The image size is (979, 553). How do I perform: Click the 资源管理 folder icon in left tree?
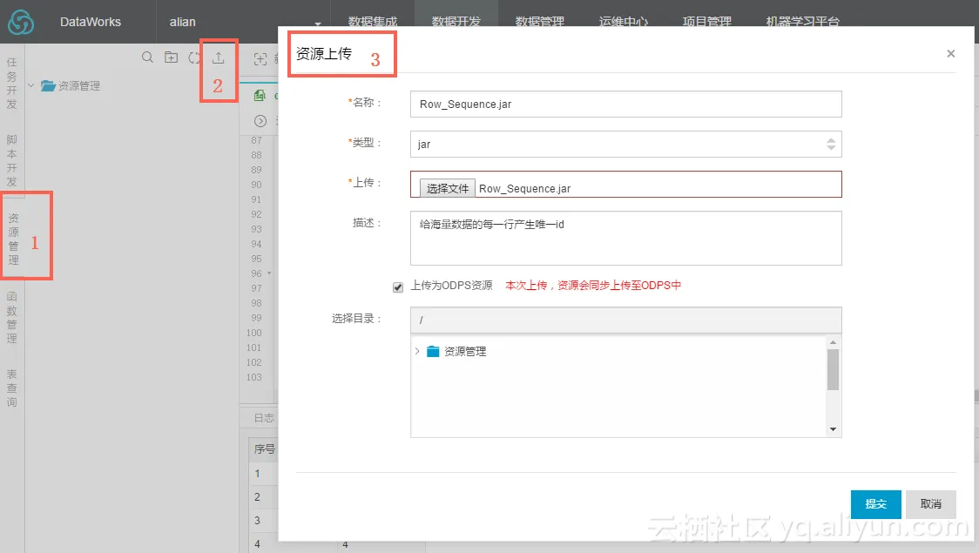tap(48, 85)
